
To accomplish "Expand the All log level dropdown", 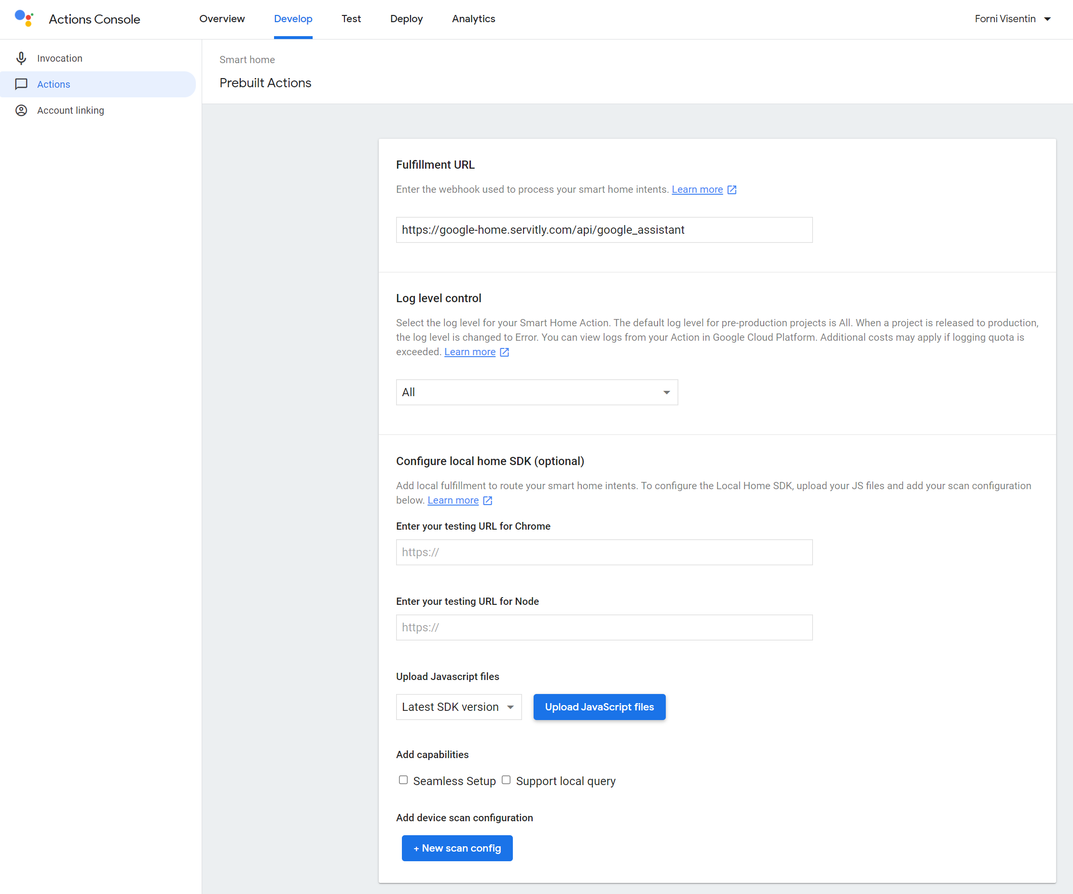I will coord(536,392).
